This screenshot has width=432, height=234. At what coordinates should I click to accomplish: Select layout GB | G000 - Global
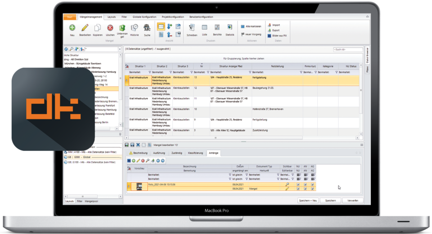[x=93, y=157]
